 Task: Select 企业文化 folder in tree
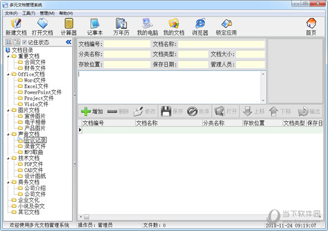[x=29, y=201]
